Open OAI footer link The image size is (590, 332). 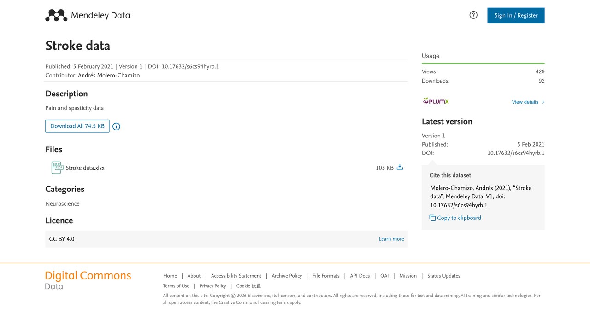pos(384,276)
